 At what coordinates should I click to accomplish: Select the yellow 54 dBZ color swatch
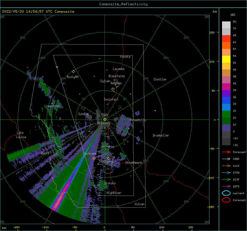tap(226, 59)
